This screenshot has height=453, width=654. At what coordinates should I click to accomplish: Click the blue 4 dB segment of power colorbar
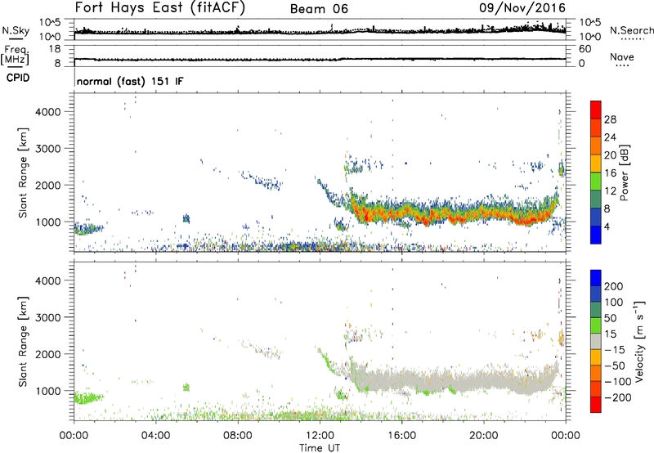(x=596, y=235)
